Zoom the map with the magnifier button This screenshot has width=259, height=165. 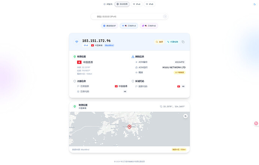pyautogui.click(x=185, y=116)
